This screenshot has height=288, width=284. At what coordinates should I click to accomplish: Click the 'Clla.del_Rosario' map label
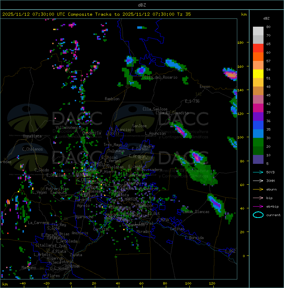161,77
